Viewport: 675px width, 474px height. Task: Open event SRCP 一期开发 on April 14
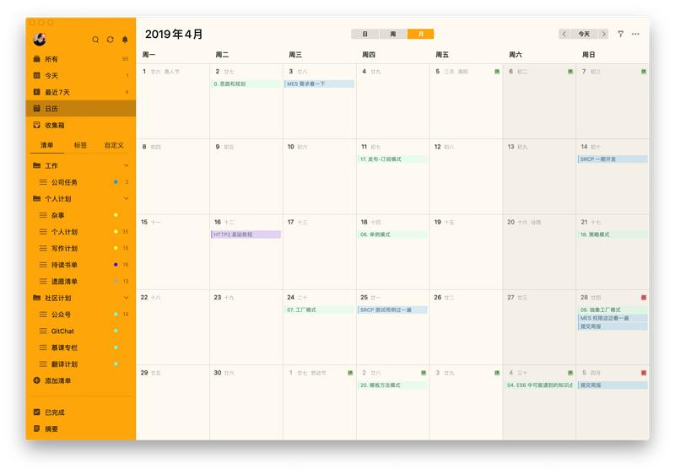613,159
